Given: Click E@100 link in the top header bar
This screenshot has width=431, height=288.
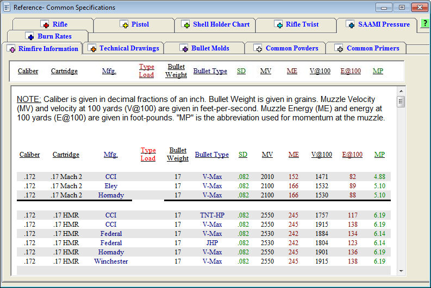Looking at the screenshot, I should coord(351,71).
